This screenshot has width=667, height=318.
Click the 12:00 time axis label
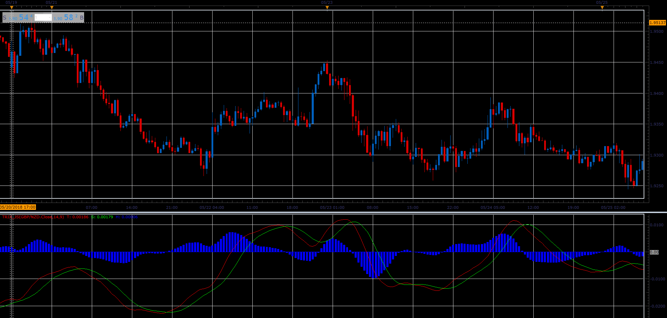point(533,207)
